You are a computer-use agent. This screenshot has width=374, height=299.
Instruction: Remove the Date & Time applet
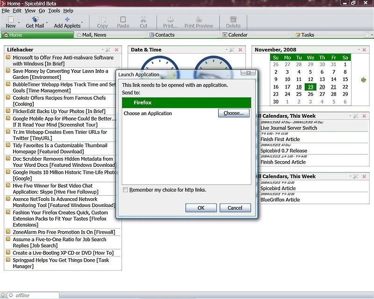click(x=240, y=50)
